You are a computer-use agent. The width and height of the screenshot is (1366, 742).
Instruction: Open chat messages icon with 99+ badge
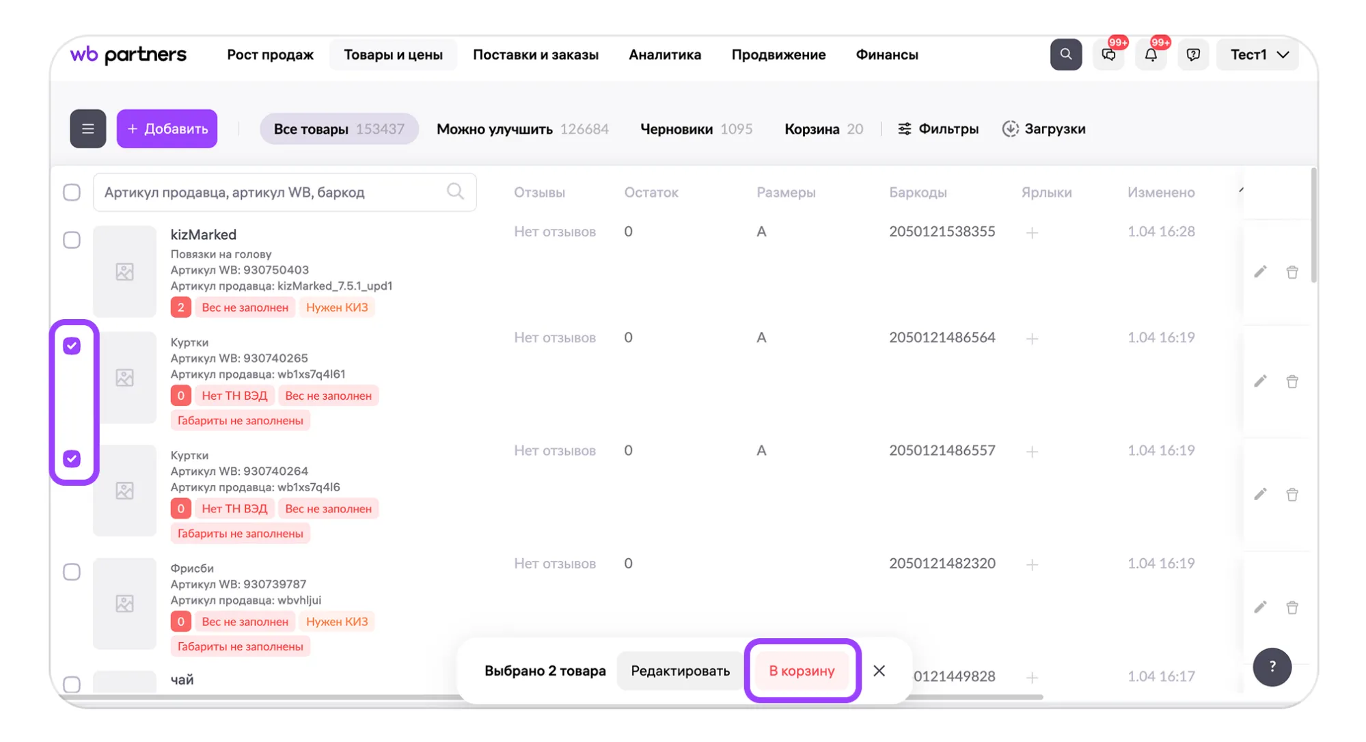1108,55
